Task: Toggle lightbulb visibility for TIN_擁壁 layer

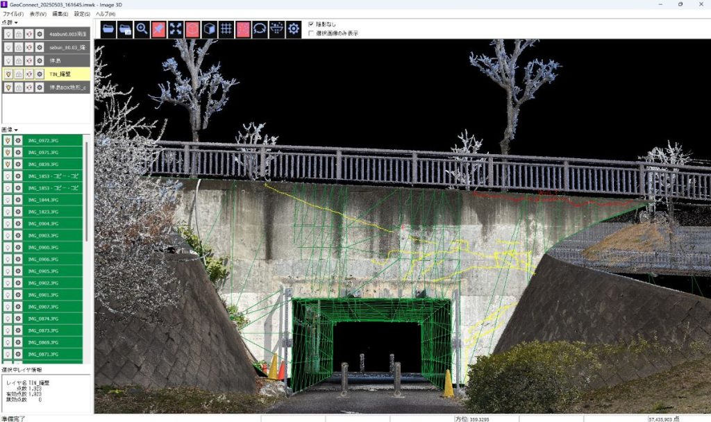Action: pos(8,74)
